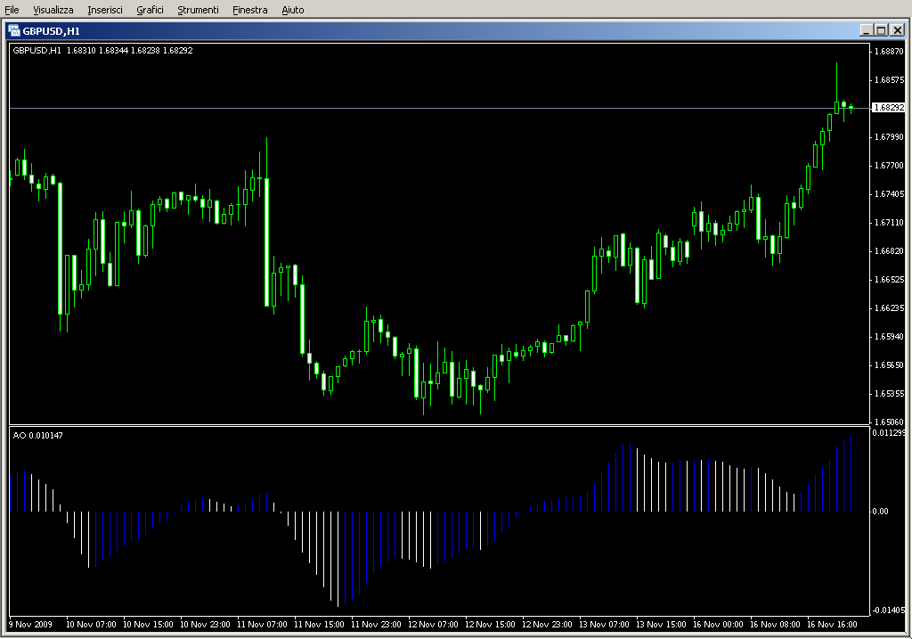Screen dimensions: 912x639
Task: Open the Aiuto help menu
Action: tap(292, 10)
